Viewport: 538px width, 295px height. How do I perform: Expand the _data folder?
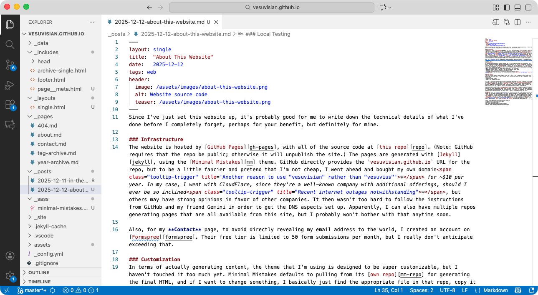[x=41, y=43]
